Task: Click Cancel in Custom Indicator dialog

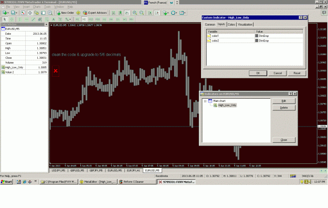Action: (278, 73)
